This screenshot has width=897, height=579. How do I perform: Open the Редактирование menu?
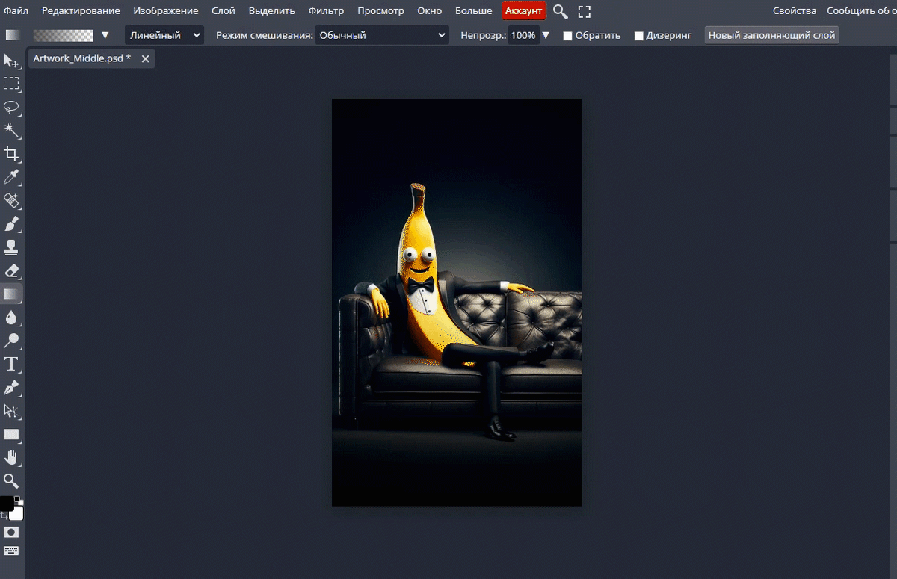(81, 11)
